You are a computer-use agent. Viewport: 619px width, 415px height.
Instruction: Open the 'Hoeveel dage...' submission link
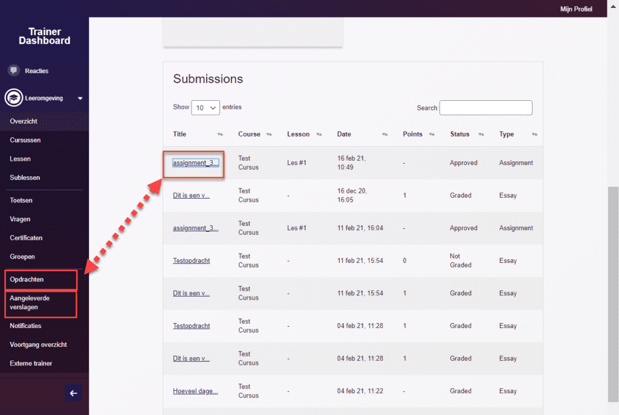(195, 391)
